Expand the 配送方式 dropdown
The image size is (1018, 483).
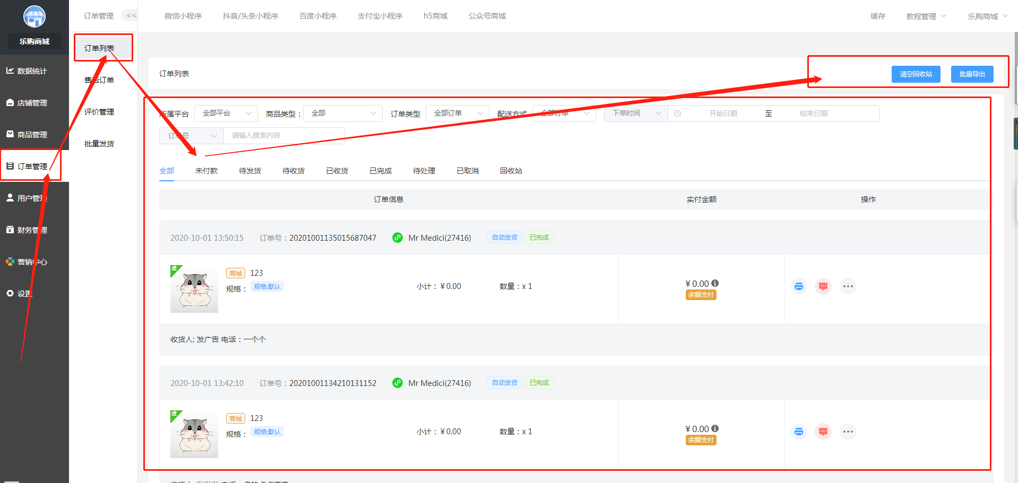(x=564, y=113)
